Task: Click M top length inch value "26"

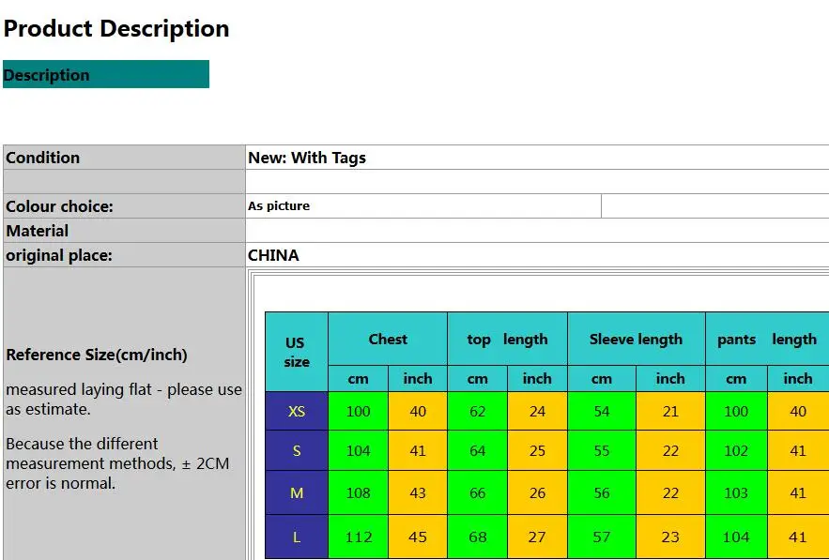Action: 537,492
